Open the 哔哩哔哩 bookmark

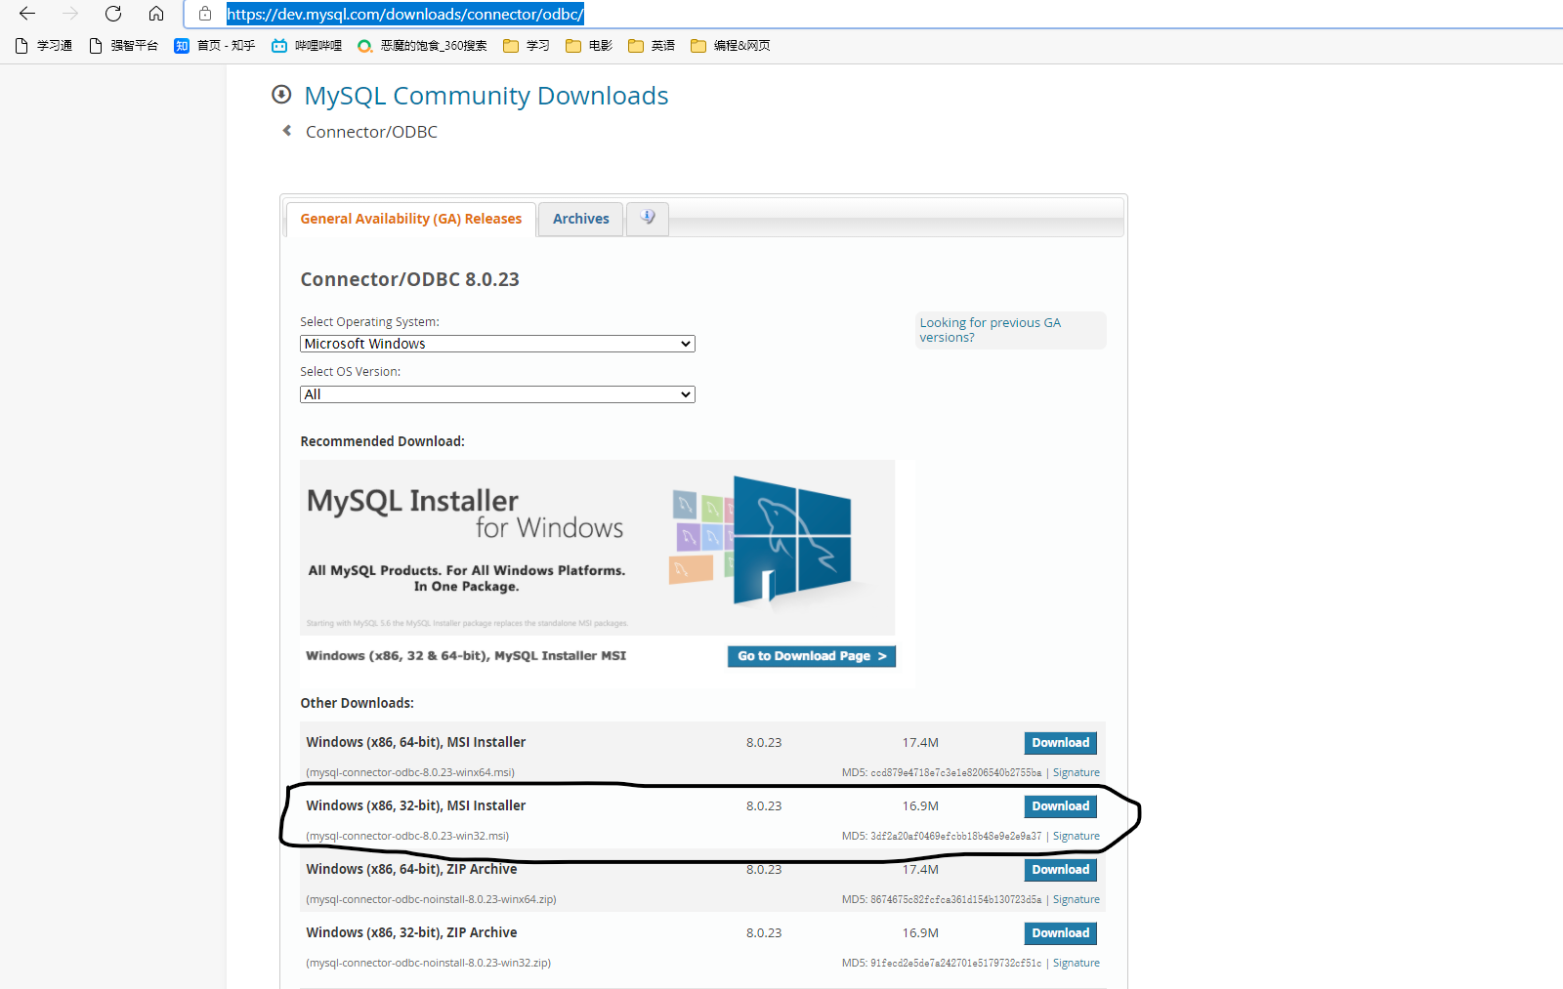pos(307,46)
